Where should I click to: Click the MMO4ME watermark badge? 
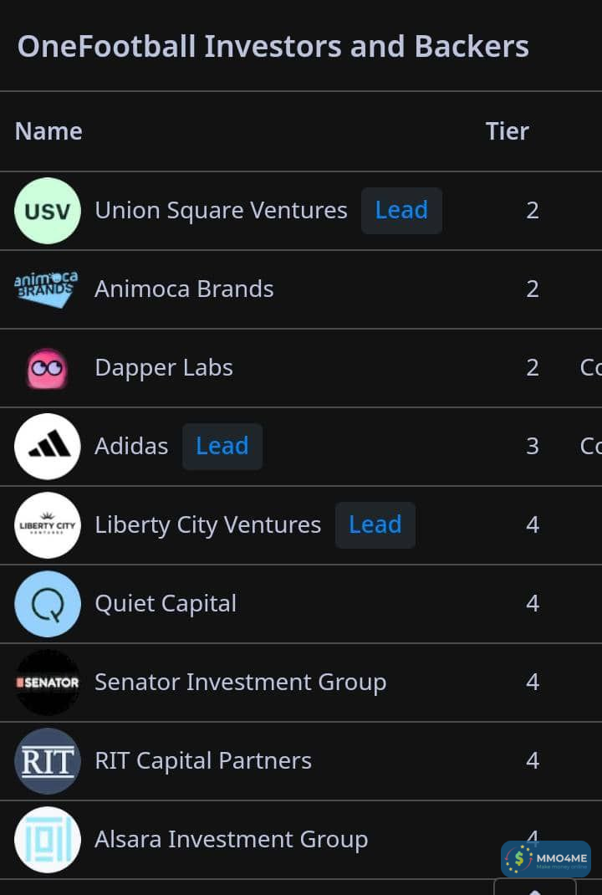546,859
